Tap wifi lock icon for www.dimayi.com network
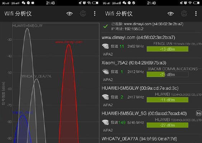 [x=105, y=46]
